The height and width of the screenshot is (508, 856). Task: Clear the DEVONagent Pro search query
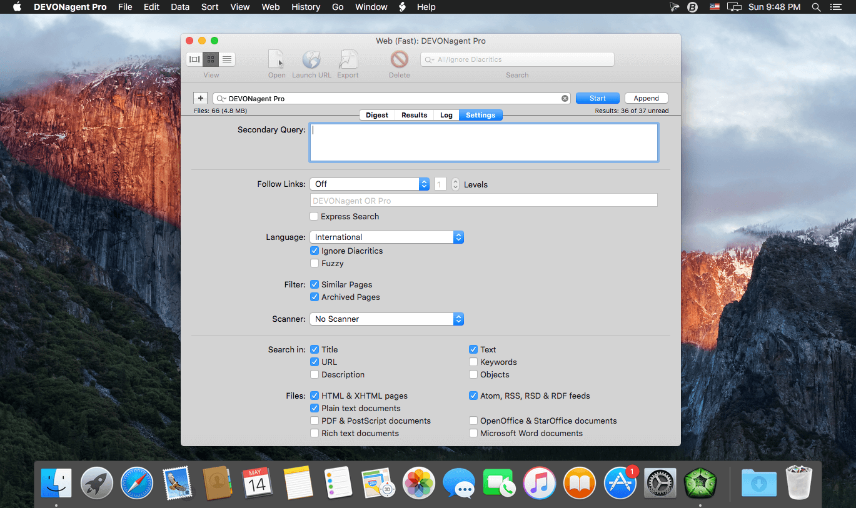click(565, 99)
